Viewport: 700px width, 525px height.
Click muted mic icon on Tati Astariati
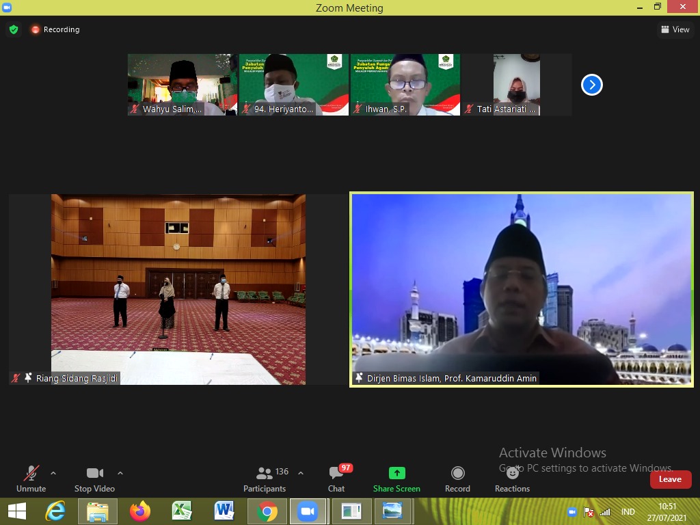(469, 109)
